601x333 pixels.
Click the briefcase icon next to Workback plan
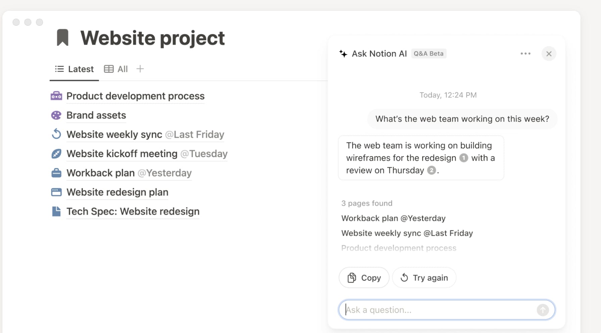click(x=56, y=173)
